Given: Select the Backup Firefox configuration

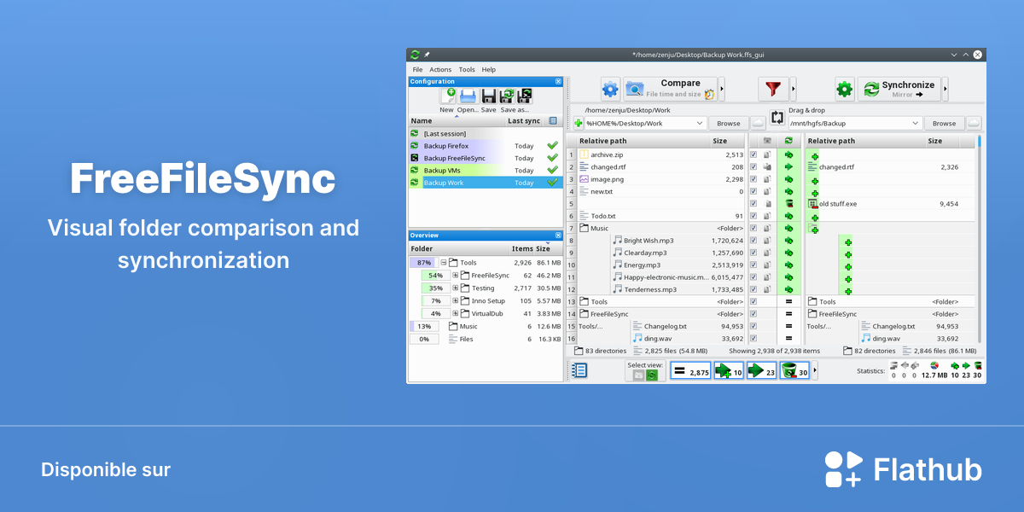Looking at the screenshot, I should point(486,146).
